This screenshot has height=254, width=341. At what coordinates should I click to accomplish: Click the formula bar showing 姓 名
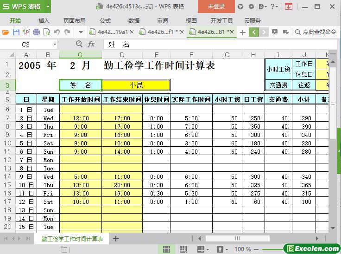(x=220, y=45)
